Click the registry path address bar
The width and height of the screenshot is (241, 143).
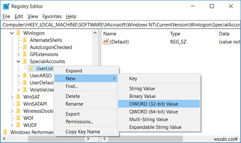click(121, 25)
